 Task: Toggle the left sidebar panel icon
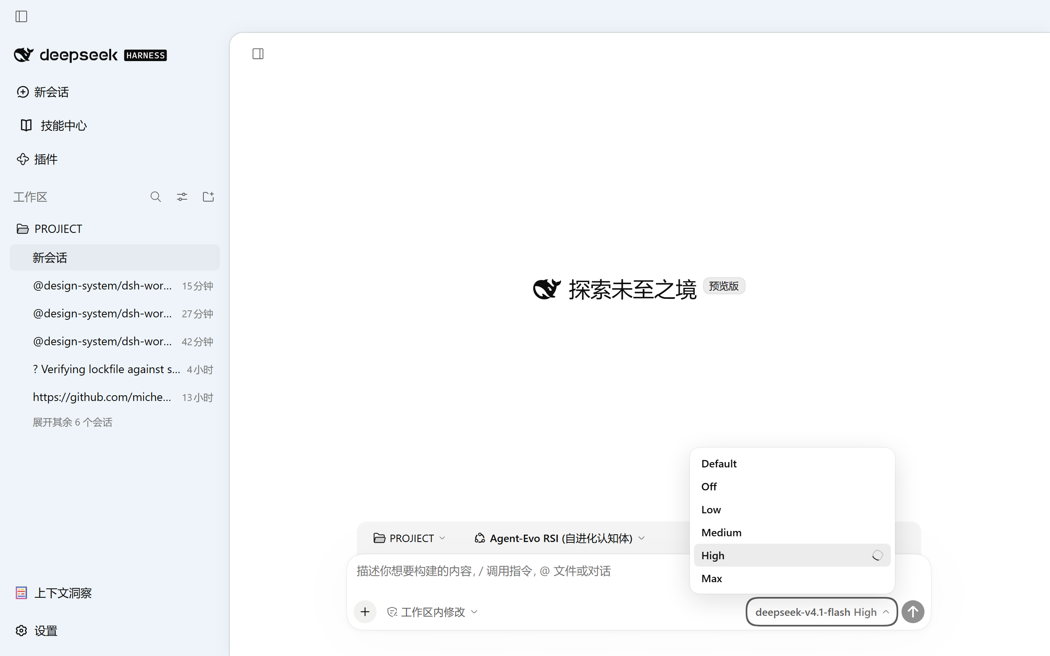[x=21, y=16]
